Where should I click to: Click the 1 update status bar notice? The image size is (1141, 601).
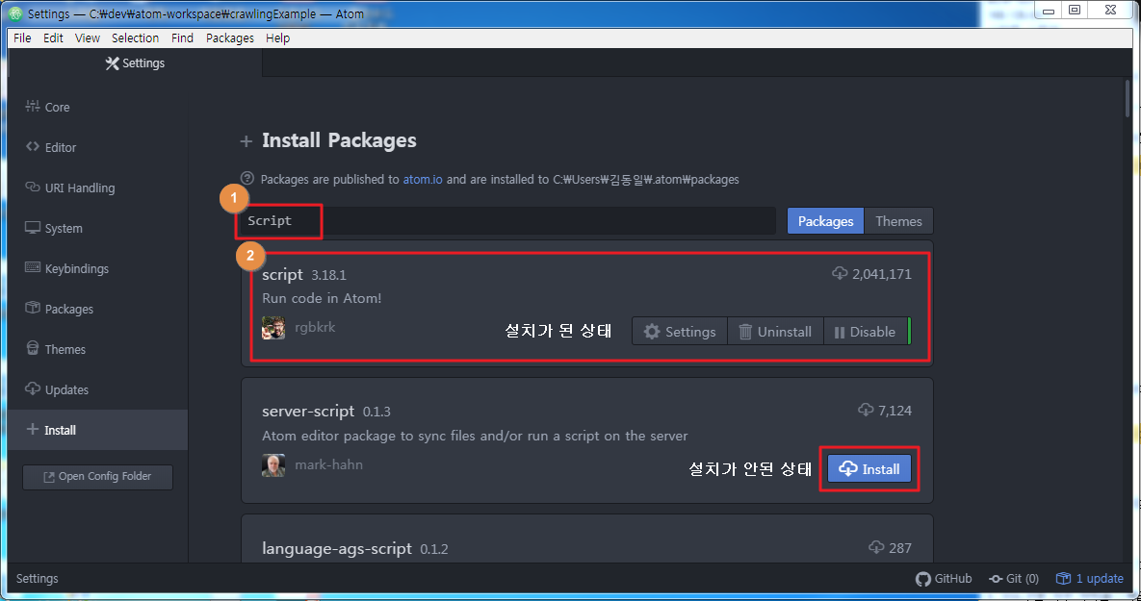tap(1090, 579)
